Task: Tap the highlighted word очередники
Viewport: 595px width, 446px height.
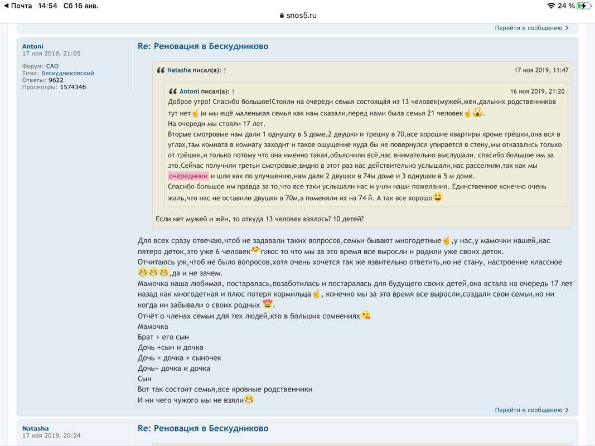Action: [x=188, y=176]
